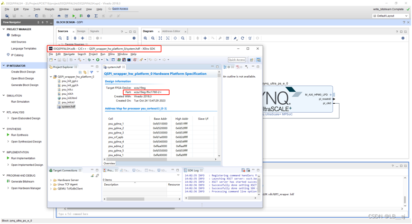Click SDK Quick Access field
The width and height of the screenshot is (412, 224).
(x=237, y=60)
